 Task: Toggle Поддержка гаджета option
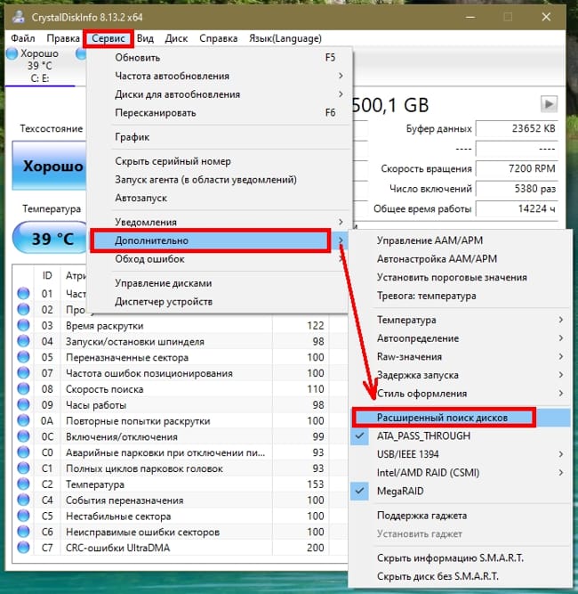[x=460, y=516]
